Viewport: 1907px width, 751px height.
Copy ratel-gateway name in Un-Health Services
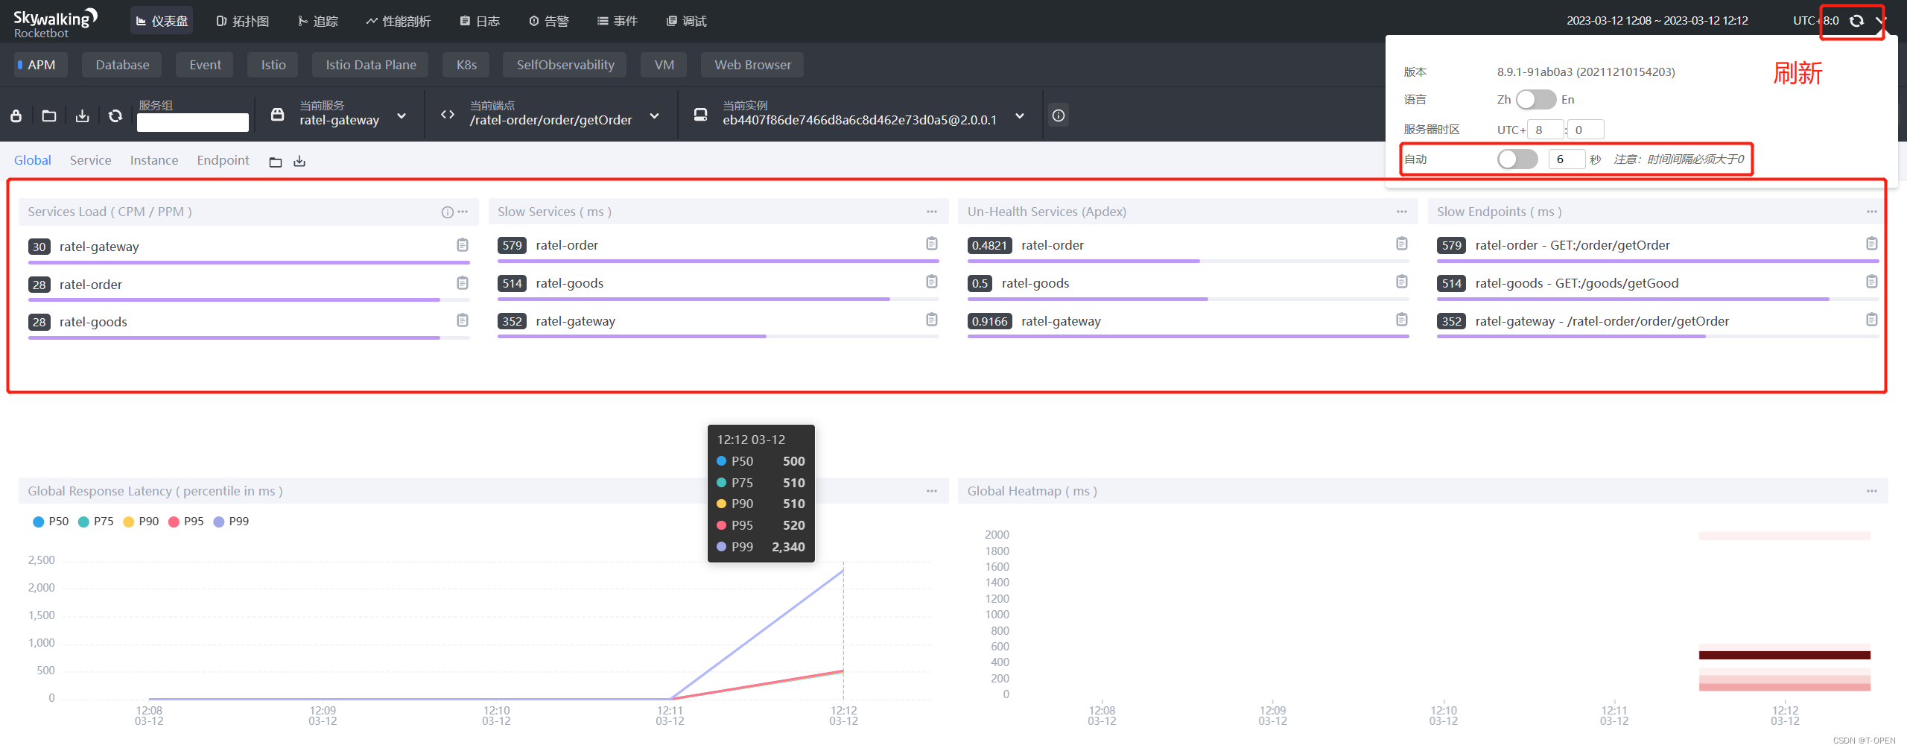(1402, 320)
